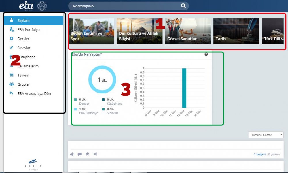
Task: Click the 12 Mar usage bar
Action: coord(184,88)
